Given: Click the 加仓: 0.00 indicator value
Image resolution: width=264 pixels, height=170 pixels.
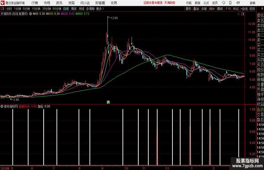Looking at the screenshot, I should click(x=44, y=106).
